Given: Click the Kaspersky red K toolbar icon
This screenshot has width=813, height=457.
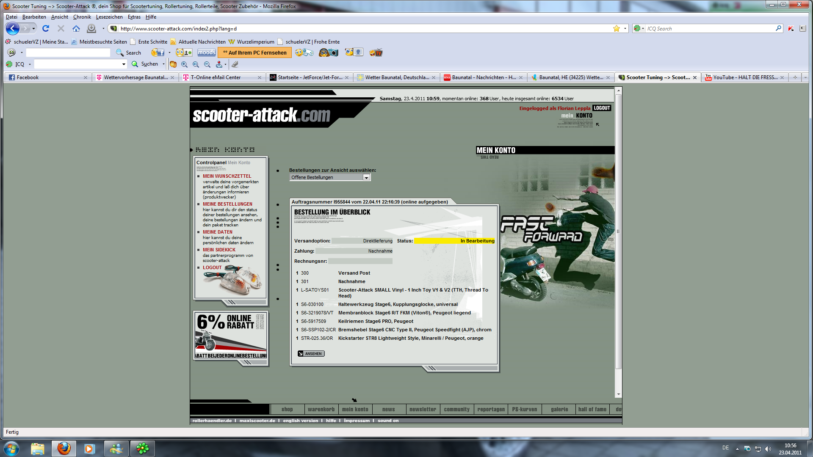Looking at the screenshot, I should pos(791,28).
